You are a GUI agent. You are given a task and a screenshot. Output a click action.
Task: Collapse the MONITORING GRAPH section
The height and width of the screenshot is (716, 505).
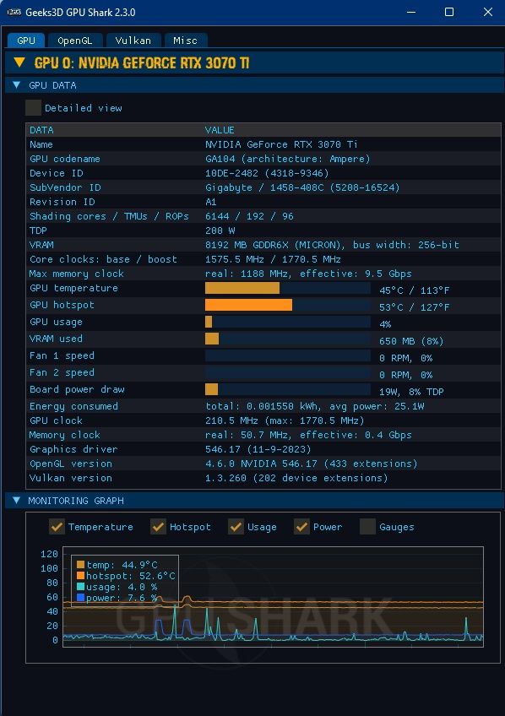(17, 501)
